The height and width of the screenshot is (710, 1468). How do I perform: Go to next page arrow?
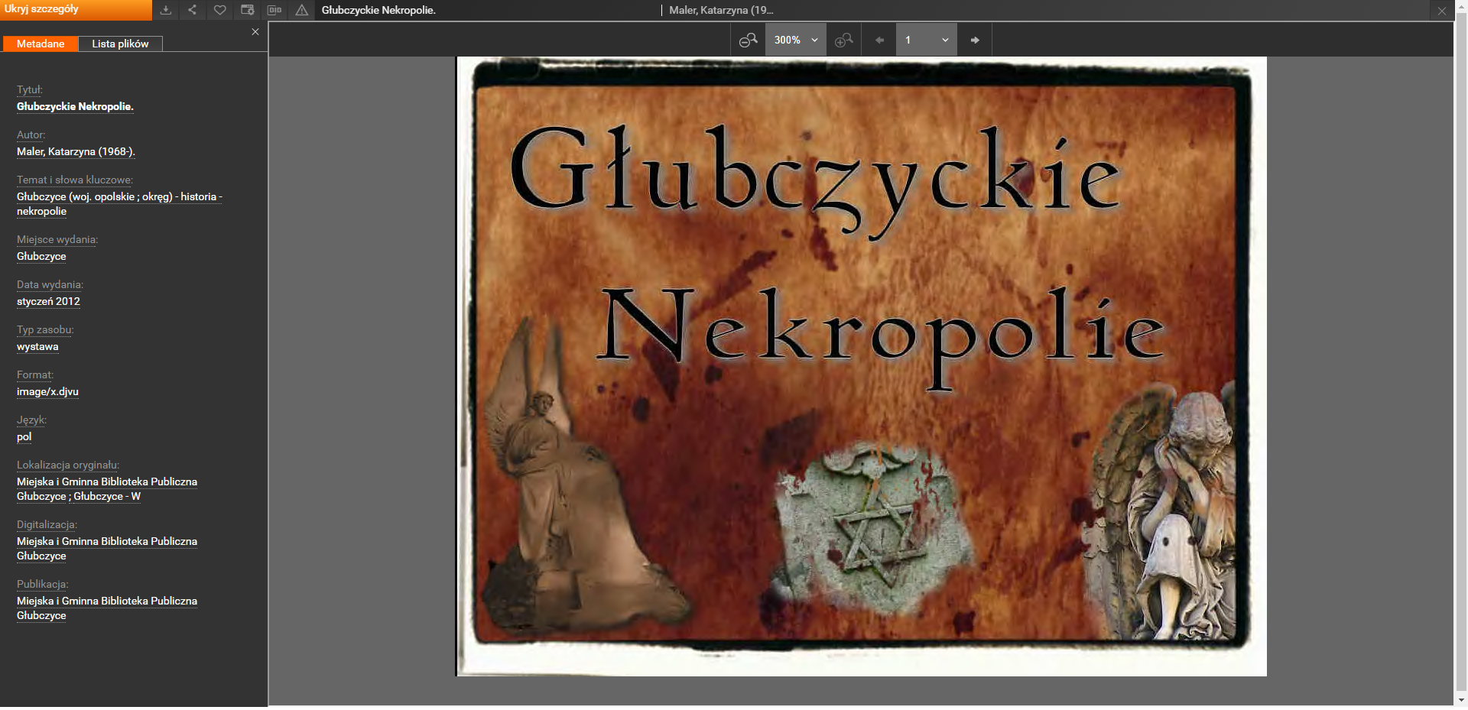[x=975, y=40]
